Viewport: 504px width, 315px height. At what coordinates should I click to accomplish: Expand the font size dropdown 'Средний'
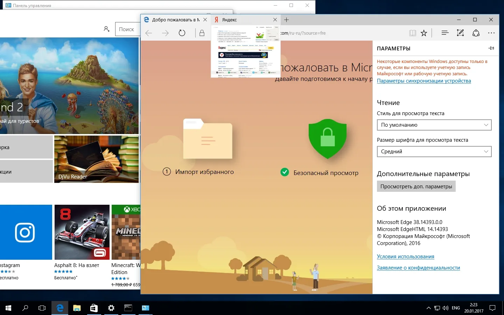[x=434, y=152]
